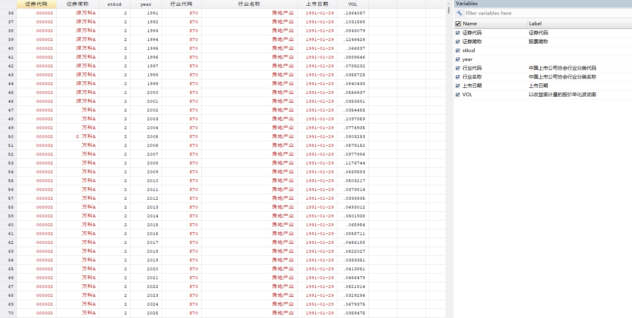Image resolution: width=632 pixels, height=318 pixels.
Task: Select the 行业名称 column header in the data grid
Action: coord(249,4)
